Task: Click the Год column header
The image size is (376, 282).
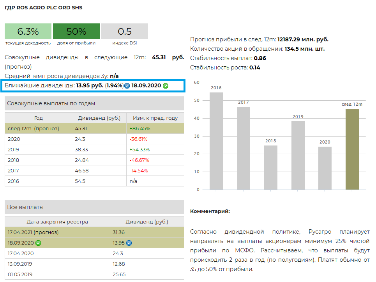Action: point(38,118)
